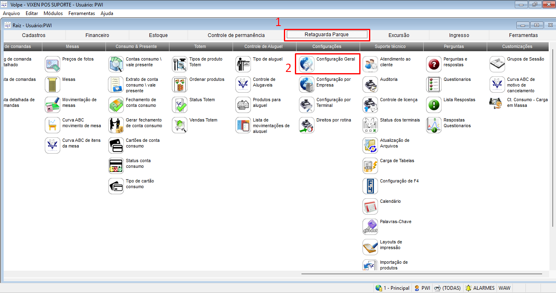Open Curva ABC de itens da mesa
The height and width of the screenshot is (293, 556).
click(52, 145)
